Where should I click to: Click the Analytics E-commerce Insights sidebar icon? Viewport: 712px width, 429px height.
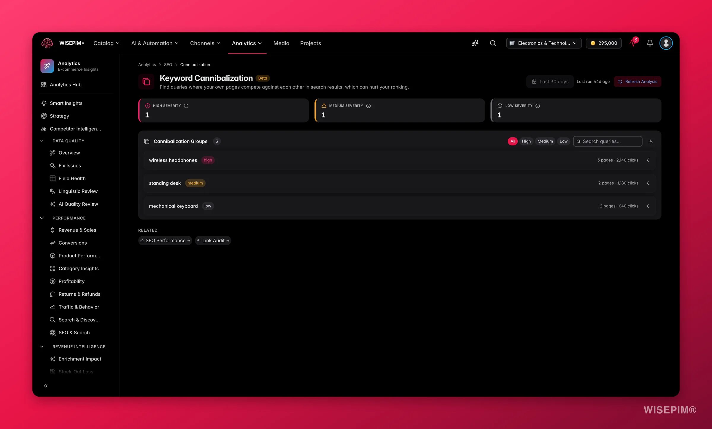point(47,66)
